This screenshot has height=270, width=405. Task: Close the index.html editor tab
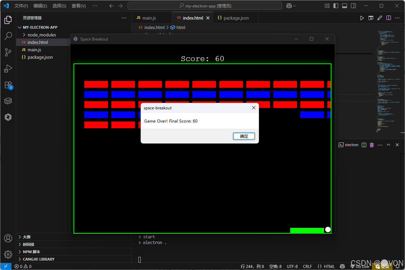click(208, 18)
